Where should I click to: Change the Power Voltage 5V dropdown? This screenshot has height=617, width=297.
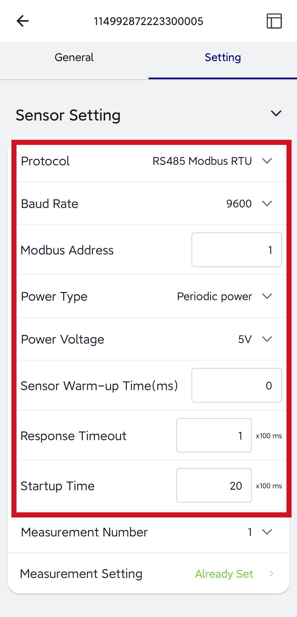click(255, 339)
